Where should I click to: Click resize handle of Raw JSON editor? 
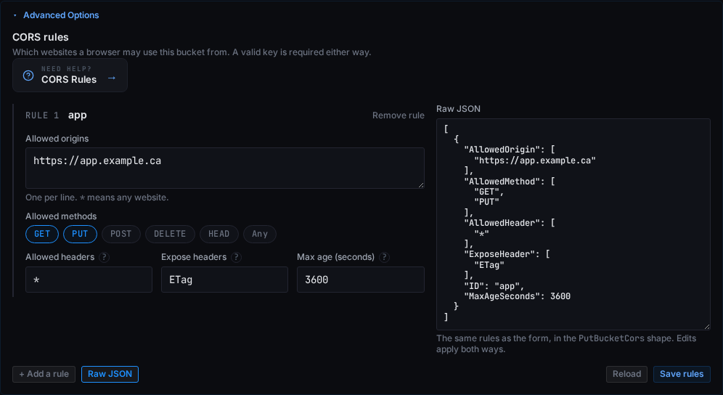pos(707,326)
